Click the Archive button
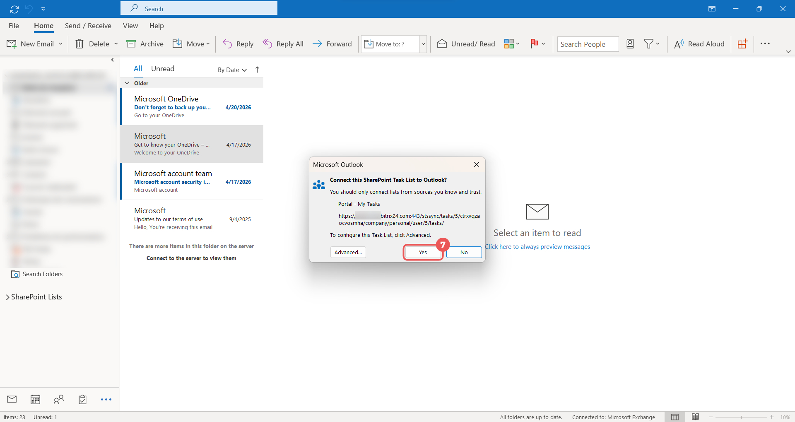This screenshot has width=795, height=422. tap(145, 44)
